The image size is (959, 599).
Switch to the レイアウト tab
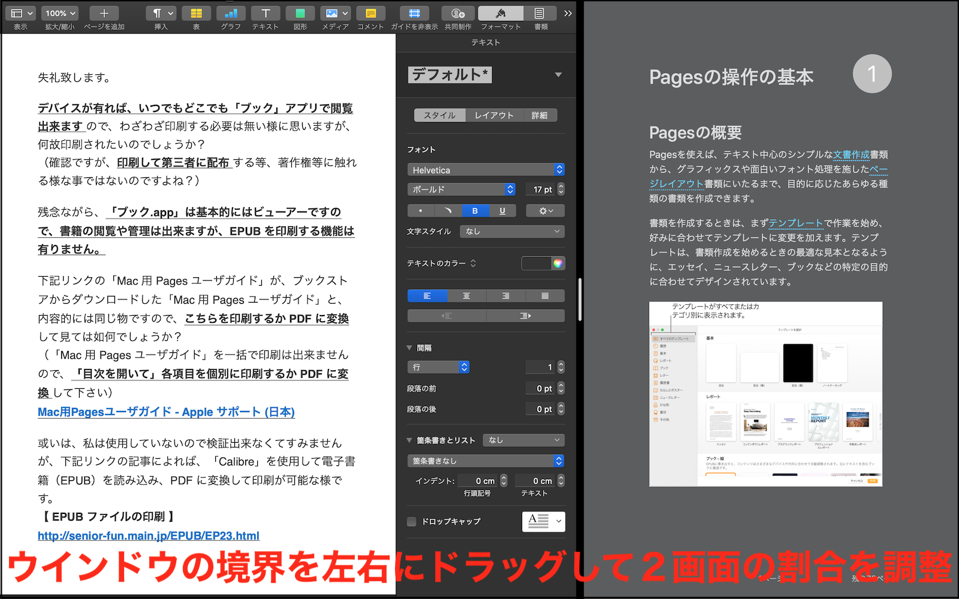click(494, 115)
